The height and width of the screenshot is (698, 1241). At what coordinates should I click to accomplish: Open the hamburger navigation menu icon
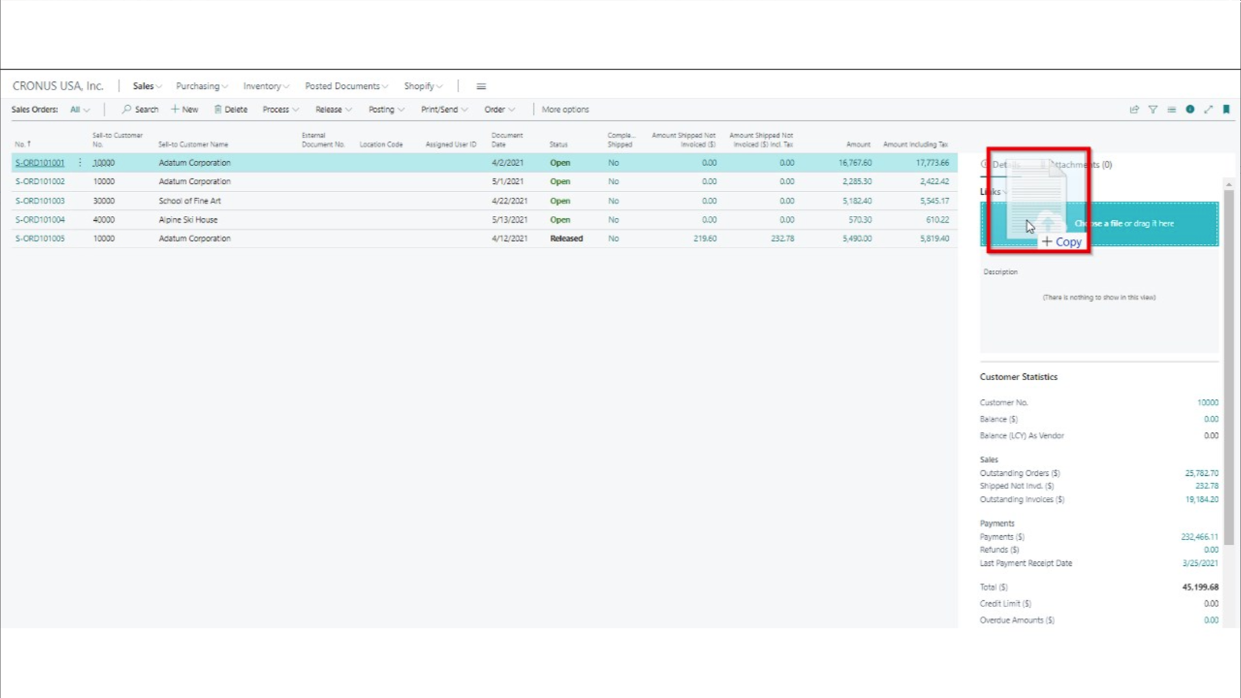[x=481, y=86]
